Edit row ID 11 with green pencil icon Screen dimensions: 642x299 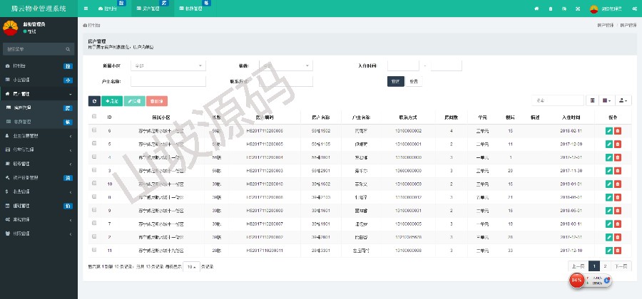pos(609,251)
